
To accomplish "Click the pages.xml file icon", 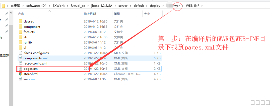I will coord(21,69).
